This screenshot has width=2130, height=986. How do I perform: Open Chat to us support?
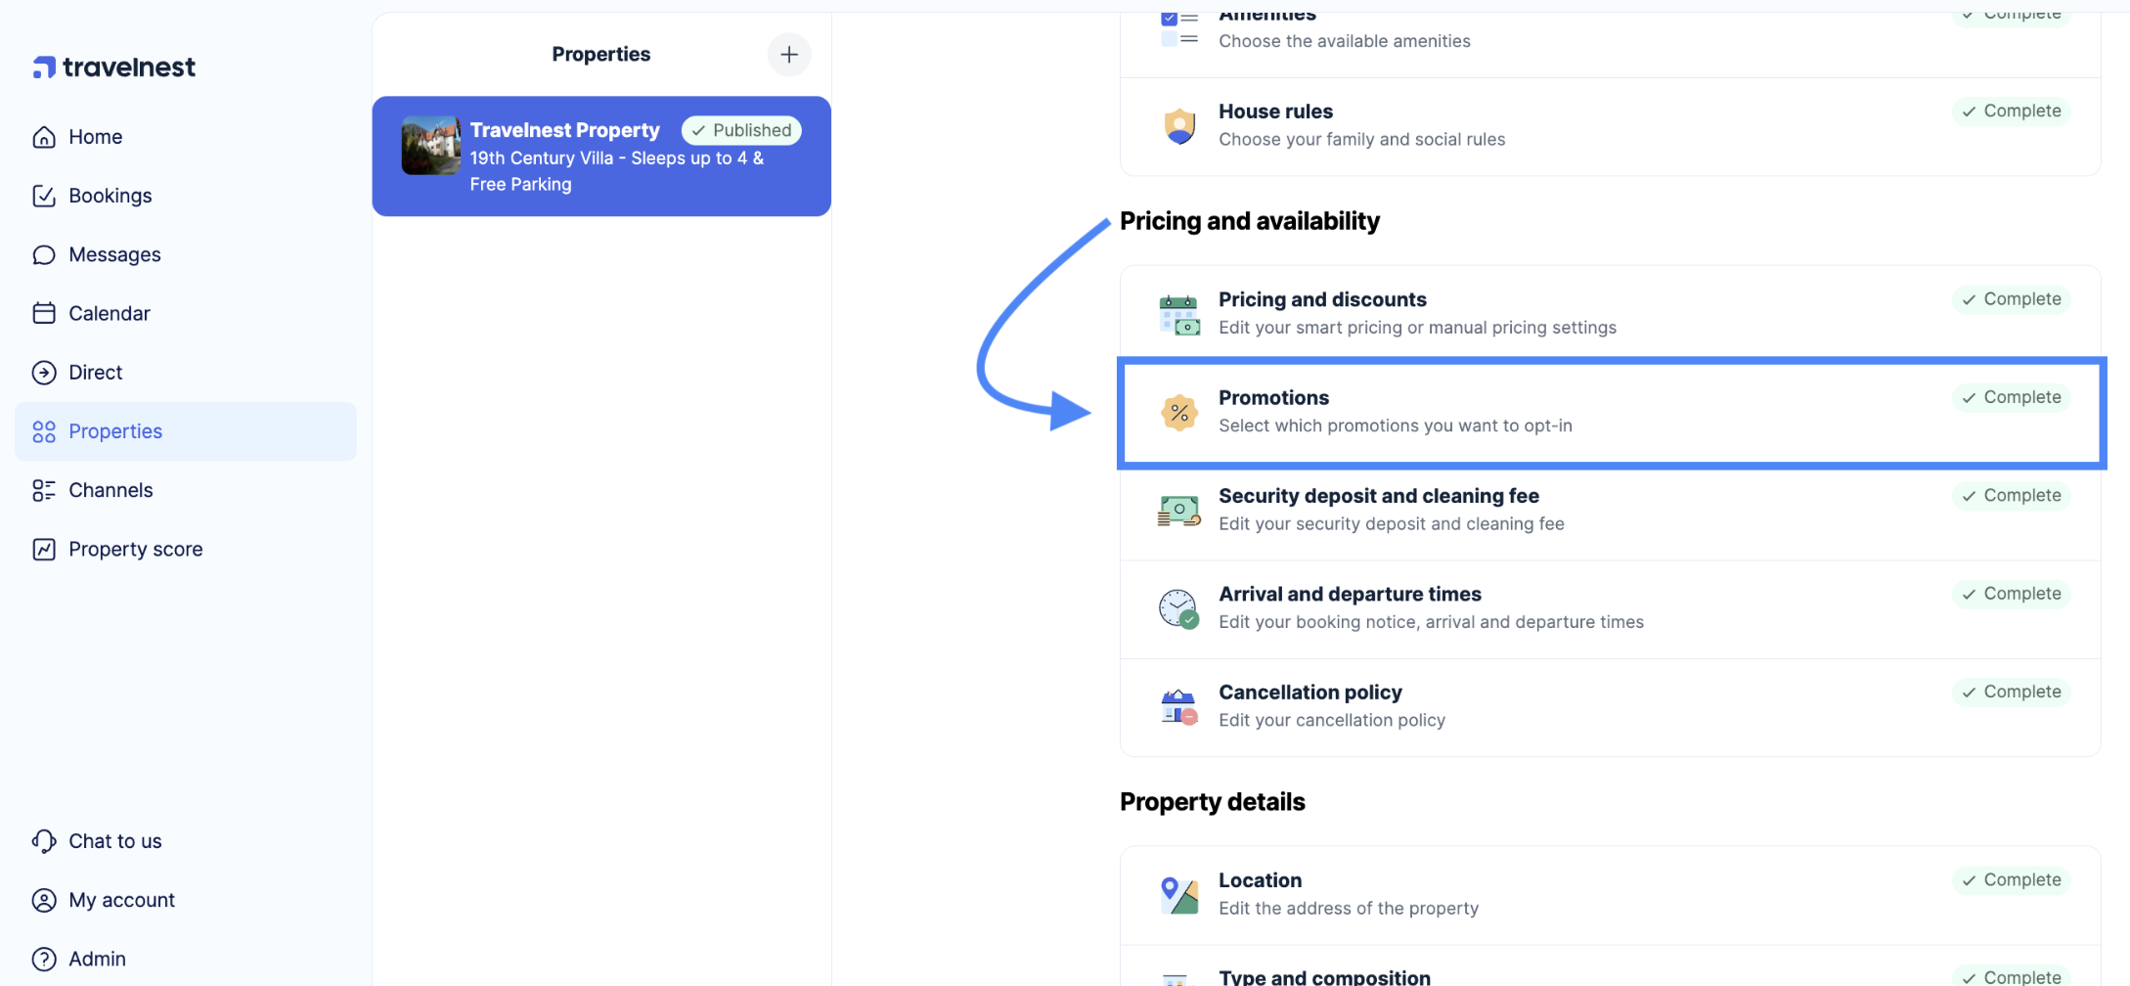(x=114, y=841)
